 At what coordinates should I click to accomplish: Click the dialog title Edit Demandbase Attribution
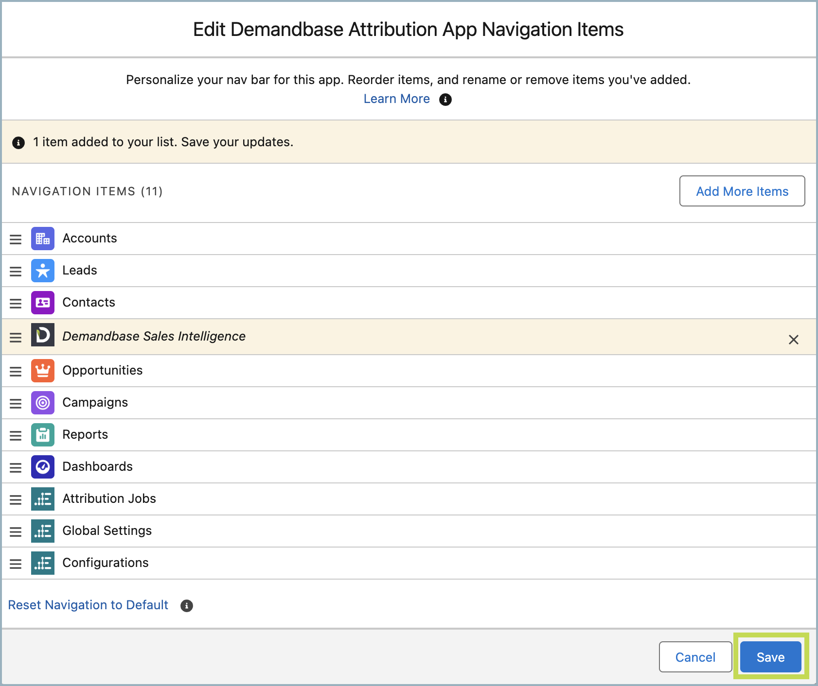pos(409,29)
